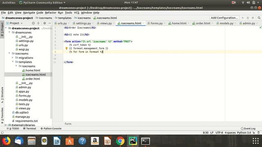Toggle the Python Console tool window
This screenshot has width=262, height=147.
click(x=51, y=129)
